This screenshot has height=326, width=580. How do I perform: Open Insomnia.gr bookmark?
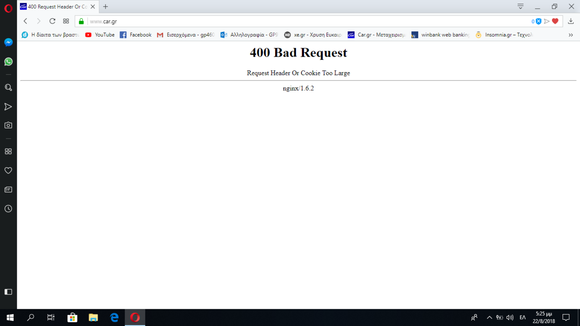504,35
